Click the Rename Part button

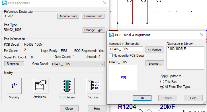(x=93, y=16)
